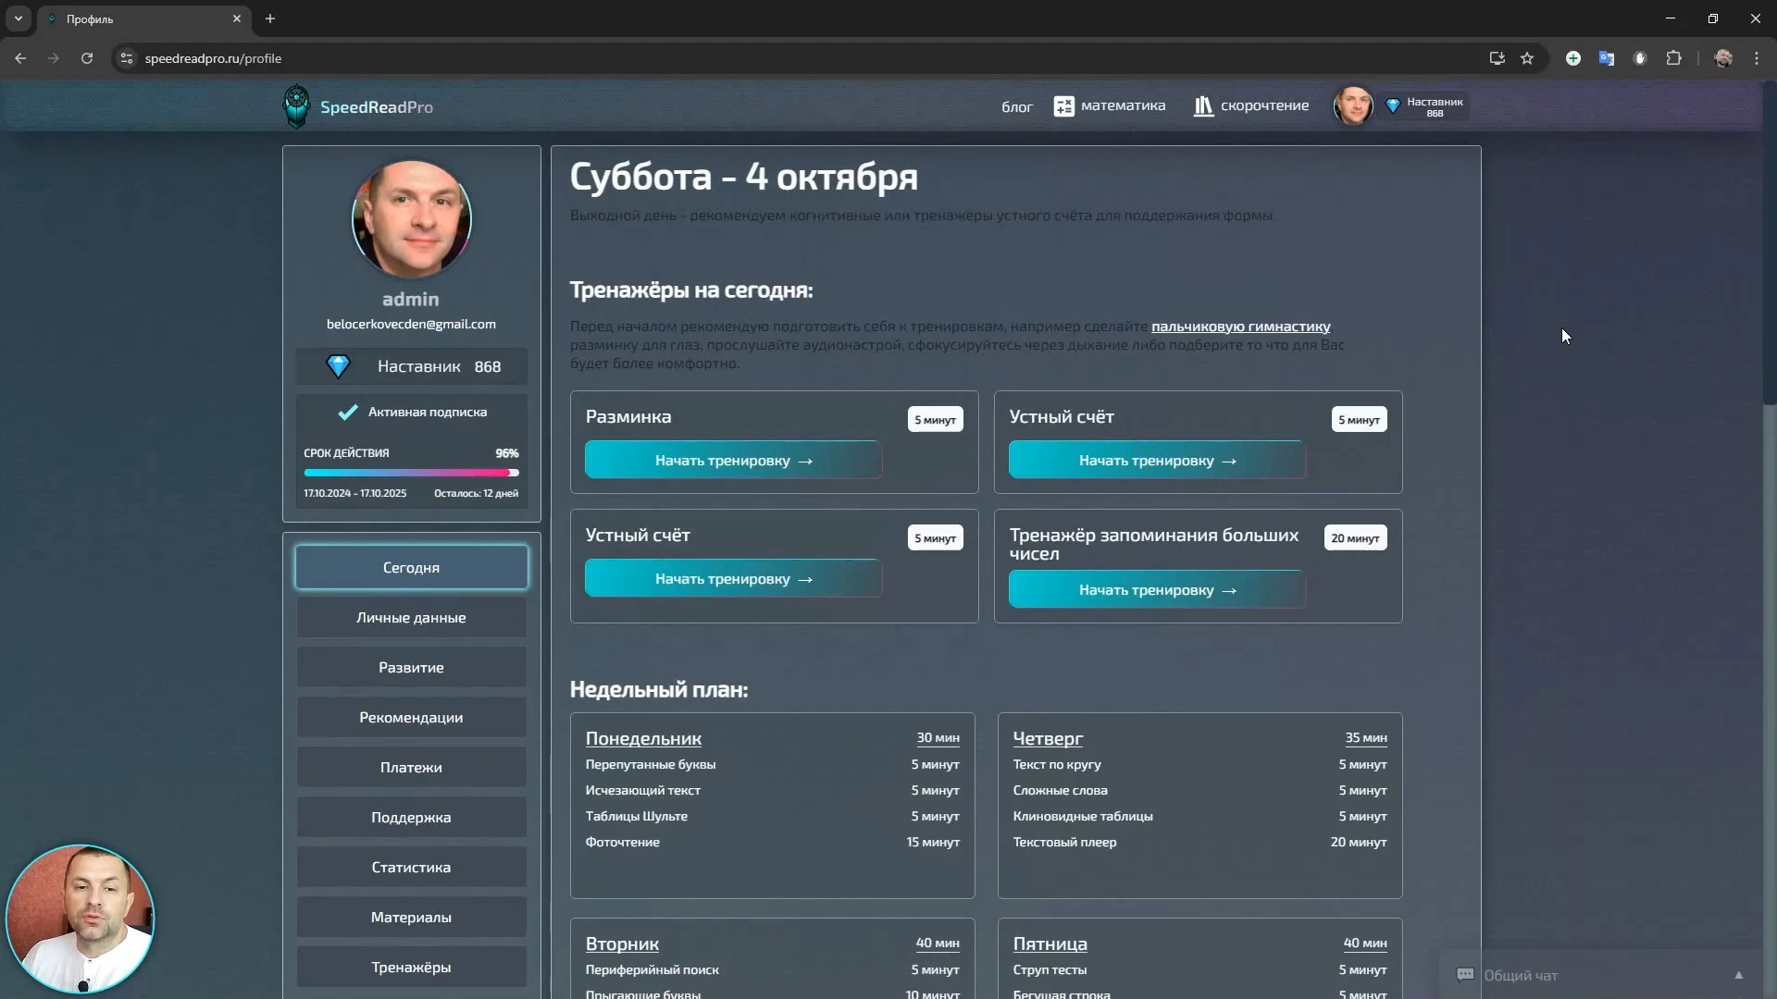Open the скорочтение books icon

1203,106
